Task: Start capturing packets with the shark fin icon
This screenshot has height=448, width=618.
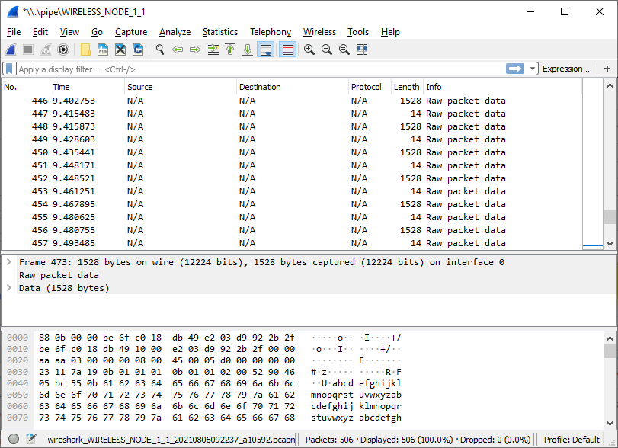Action: (11, 50)
